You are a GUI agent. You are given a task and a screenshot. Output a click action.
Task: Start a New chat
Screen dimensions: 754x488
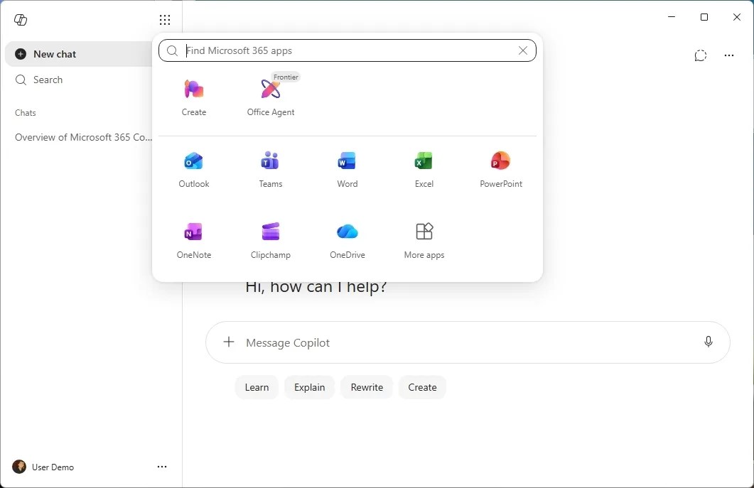(x=80, y=54)
